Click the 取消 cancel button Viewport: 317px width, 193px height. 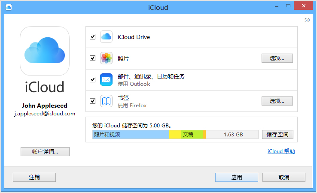click(283, 177)
